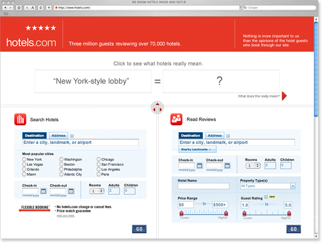Viewport: 322px width, 243px height.
Task: Click the up arrow on panel divider control
Action: pos(157,104)
